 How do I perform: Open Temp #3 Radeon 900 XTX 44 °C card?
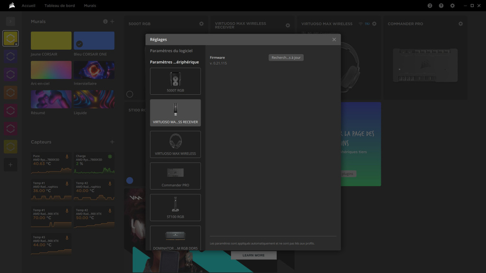[51, 244]
